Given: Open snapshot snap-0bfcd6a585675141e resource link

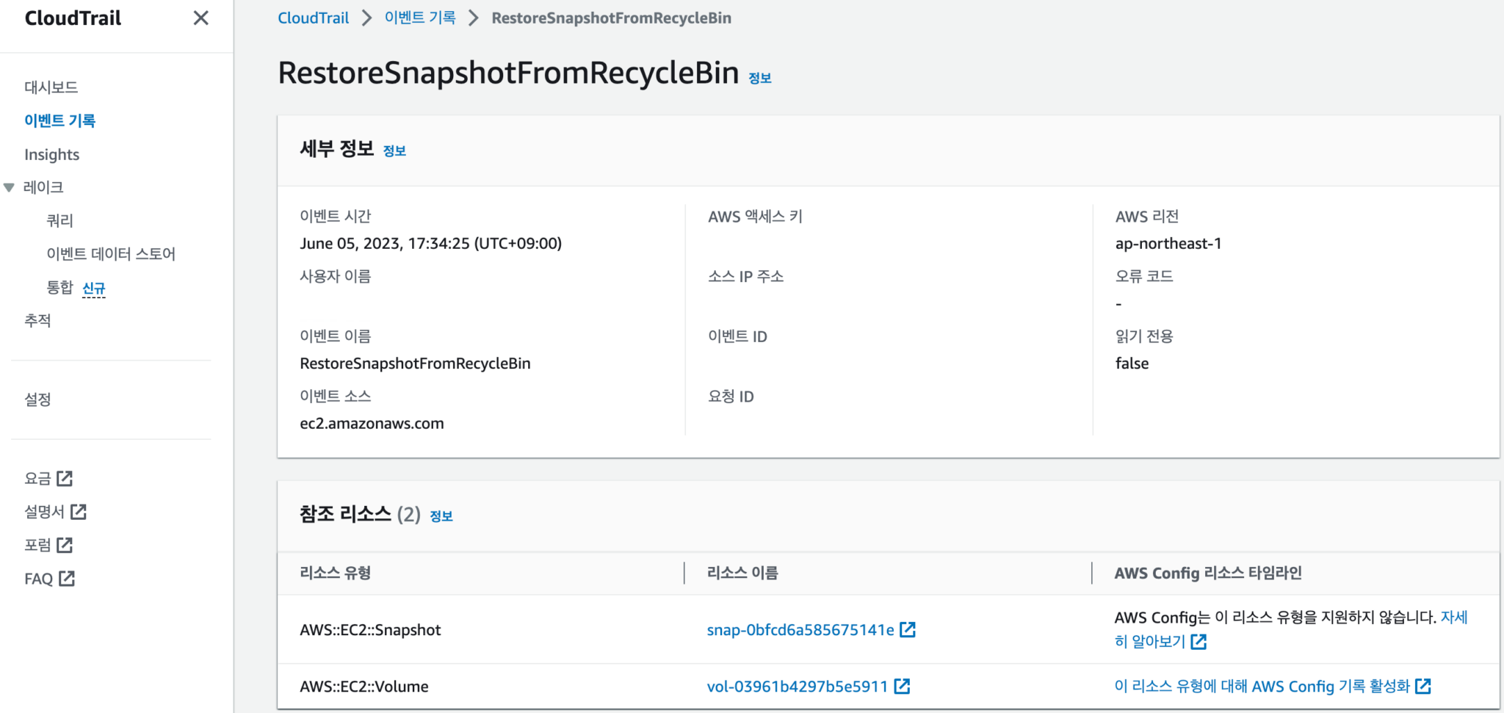Looking at the screenshot, I should 799,629.
